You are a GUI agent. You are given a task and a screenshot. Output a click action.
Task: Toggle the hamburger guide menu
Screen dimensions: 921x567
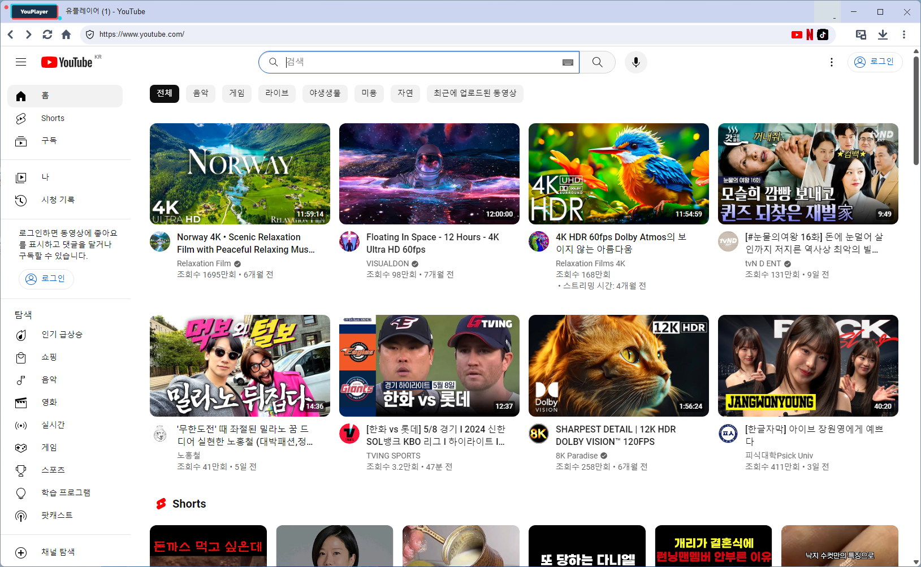(21, 62)
